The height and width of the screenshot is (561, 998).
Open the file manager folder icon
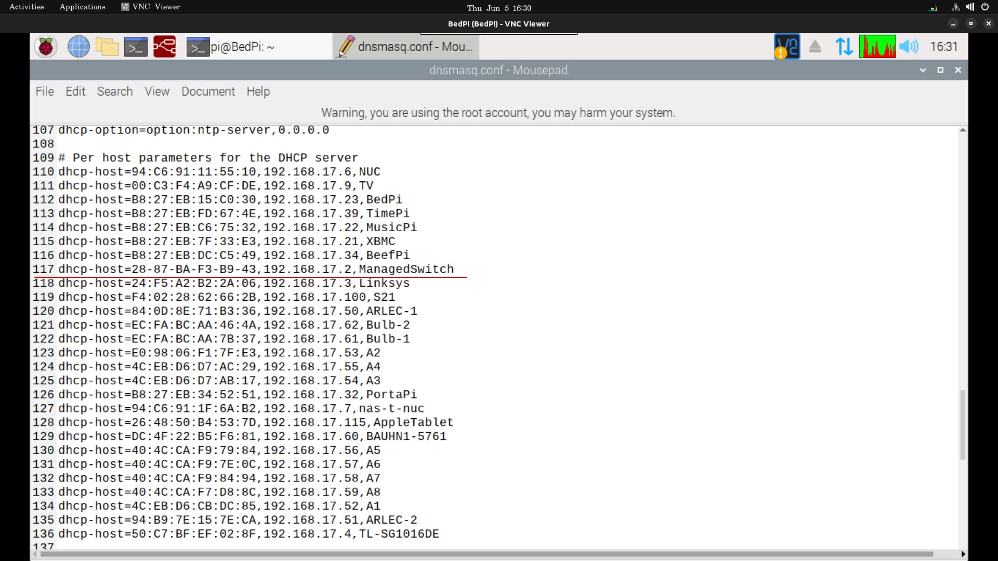tap(108, 47)
